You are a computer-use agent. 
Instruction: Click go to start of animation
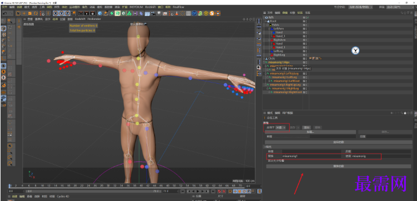point(183,191)
